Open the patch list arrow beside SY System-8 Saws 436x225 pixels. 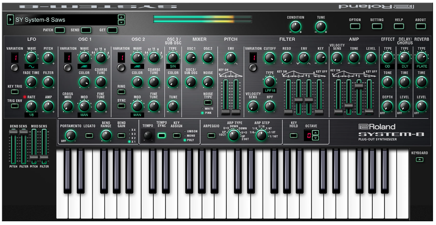pyautogui.click(x=10, y=20)
